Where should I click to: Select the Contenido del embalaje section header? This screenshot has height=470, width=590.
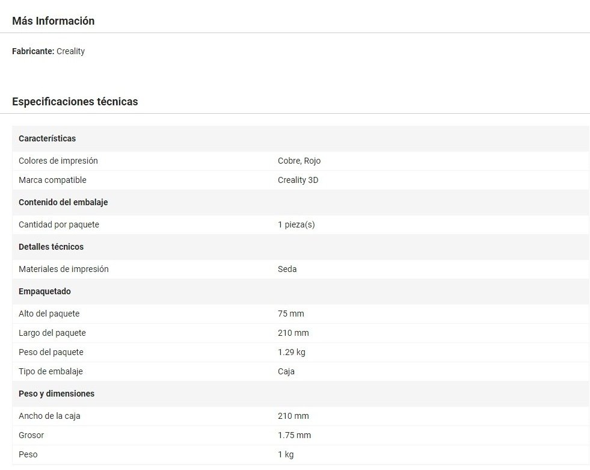coord(63,202)
